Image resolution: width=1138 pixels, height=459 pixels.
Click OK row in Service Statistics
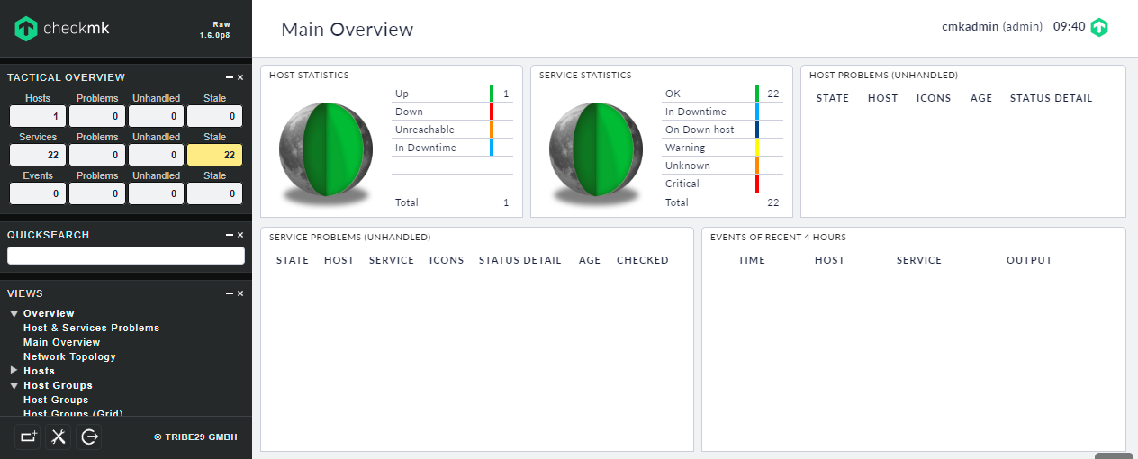coord(722,94)
